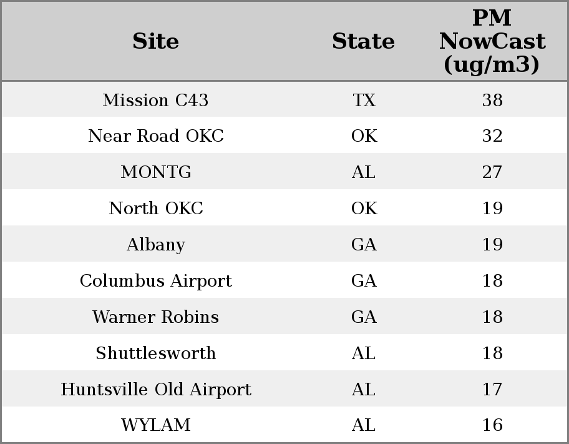Click the Warner Robins site name
569x444 pixels.
pyautogui.click(x=155, y=317)
